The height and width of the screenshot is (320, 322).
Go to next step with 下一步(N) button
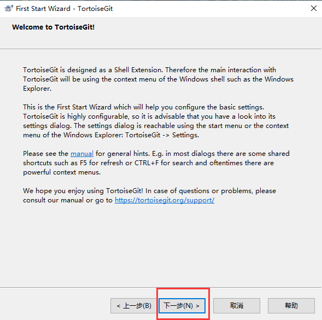182,306
